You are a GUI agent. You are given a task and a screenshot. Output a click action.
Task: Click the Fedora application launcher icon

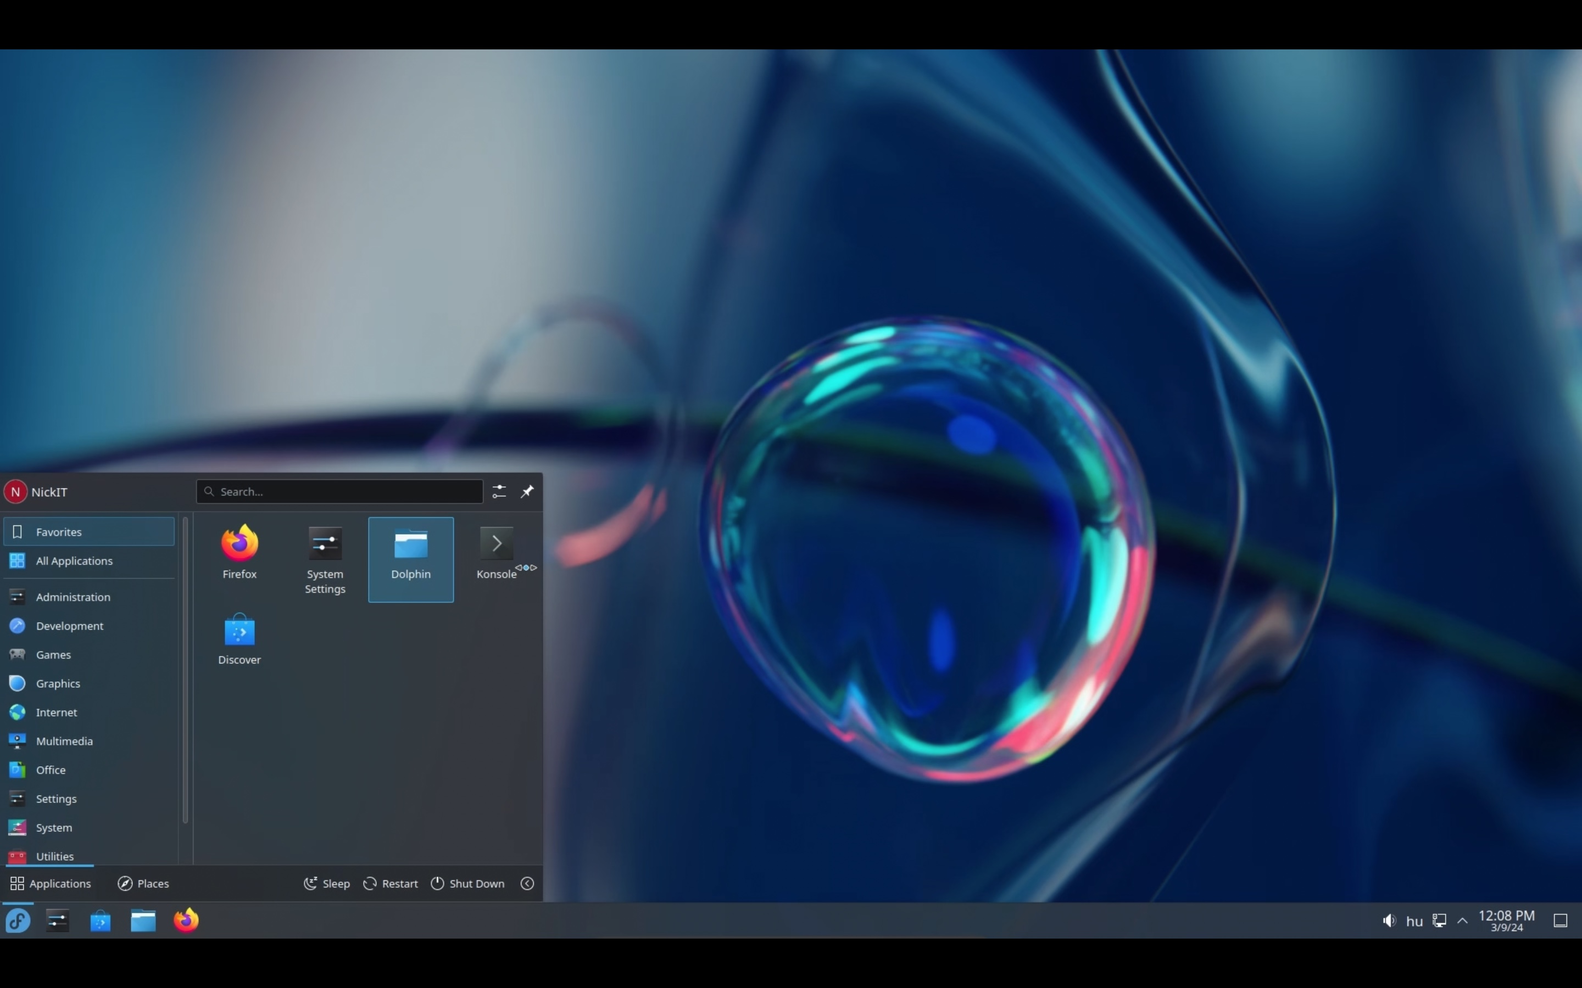(x=18, y=920)
